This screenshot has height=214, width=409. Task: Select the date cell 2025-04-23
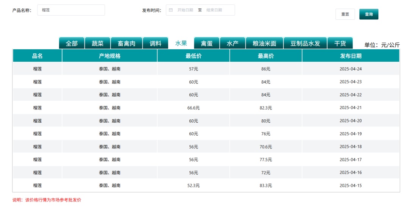click(x=351, y=82)
